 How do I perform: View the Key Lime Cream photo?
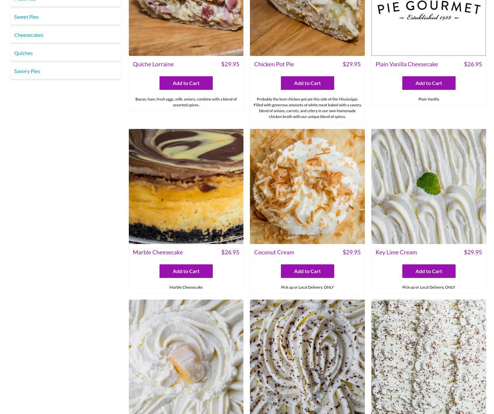[429, 186]
